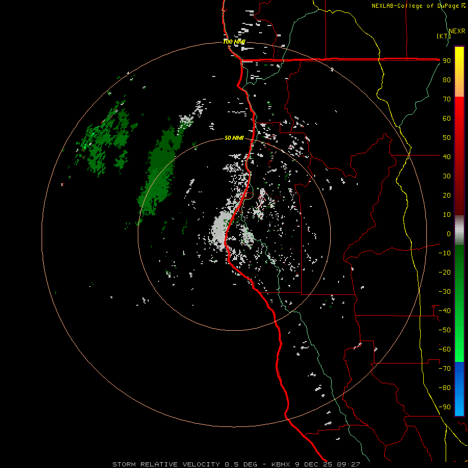Image resolution: width=468 pixels, height=468 pixels.
Task: Select the -30 value on velocity scale
Action: click(445, 292)
